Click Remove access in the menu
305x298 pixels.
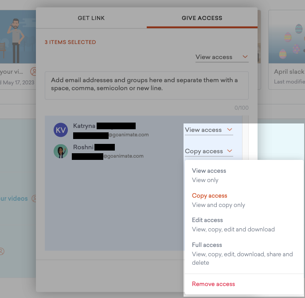(x=213, y=284)
